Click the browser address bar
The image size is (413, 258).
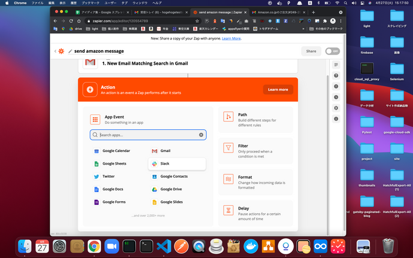point(142,21)
